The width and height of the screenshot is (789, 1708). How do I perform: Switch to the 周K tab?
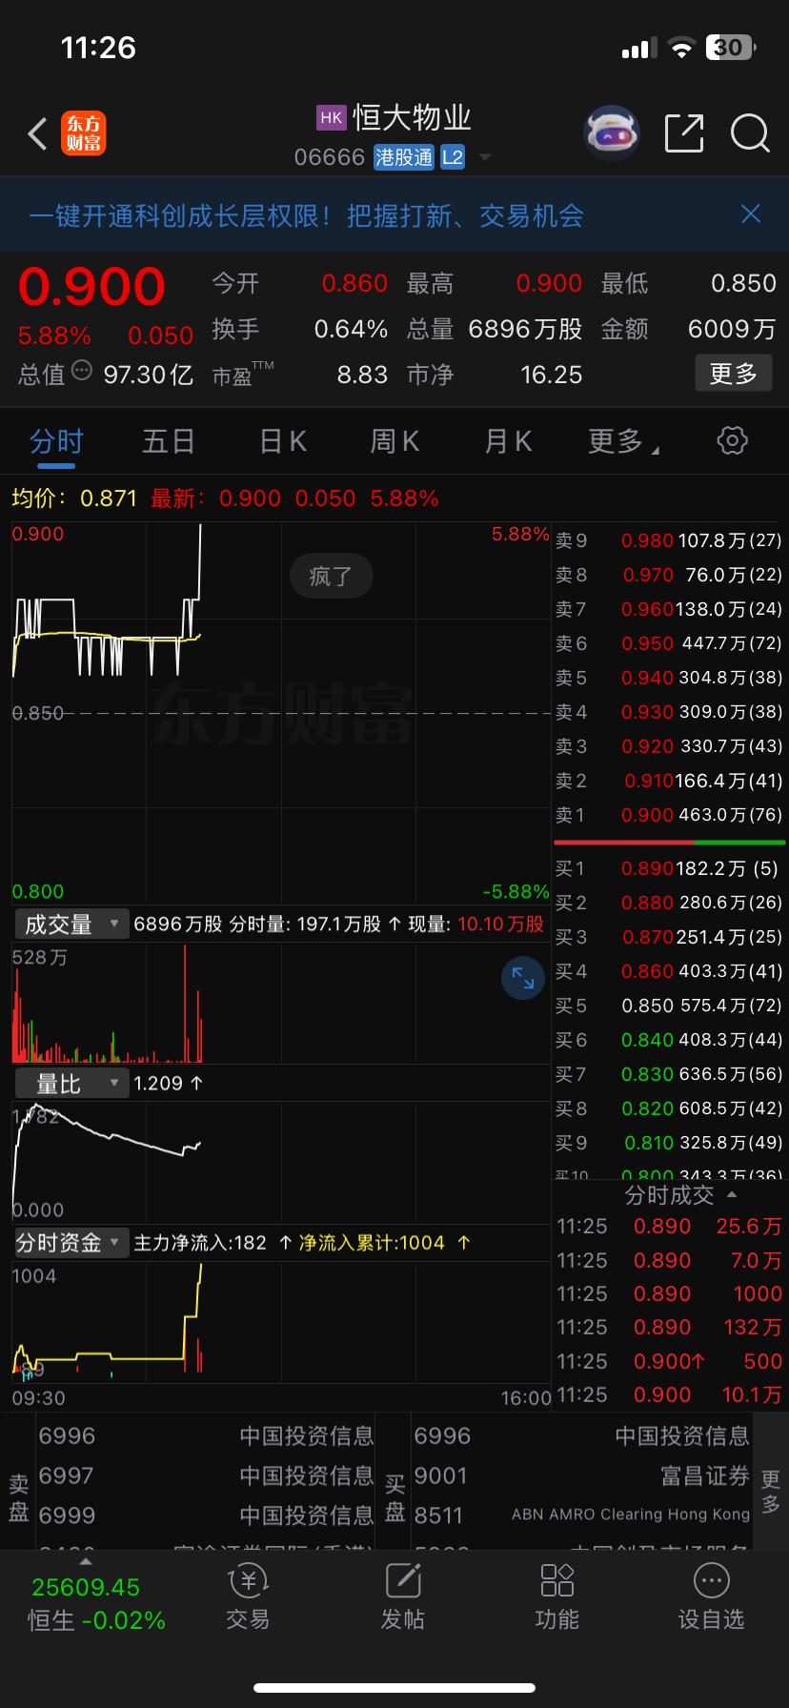[x=394, y=441]
